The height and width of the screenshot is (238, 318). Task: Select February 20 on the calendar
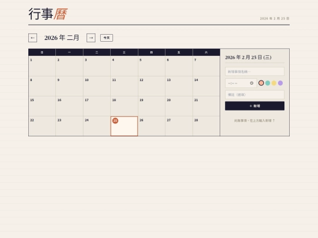(179, 106)
